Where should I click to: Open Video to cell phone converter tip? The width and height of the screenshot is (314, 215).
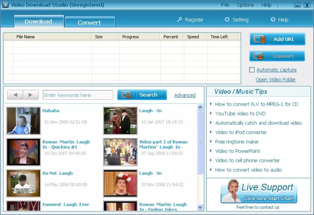(247, 160)
